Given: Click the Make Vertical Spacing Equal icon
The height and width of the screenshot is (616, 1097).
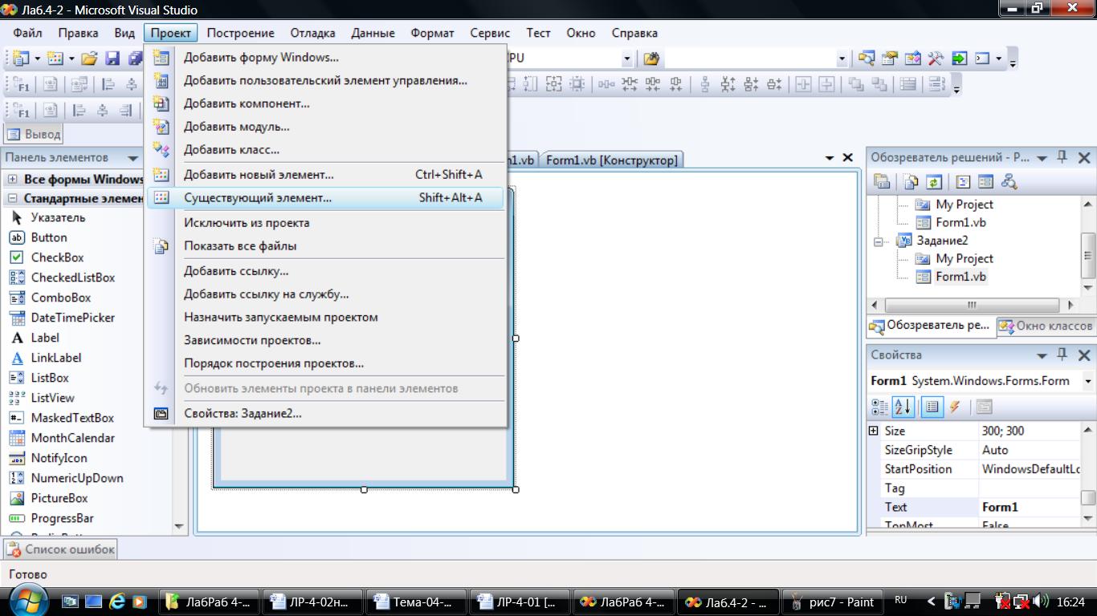Looking at the screenshot, I should [x=705, y=84].
